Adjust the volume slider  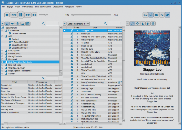[43, 15]
